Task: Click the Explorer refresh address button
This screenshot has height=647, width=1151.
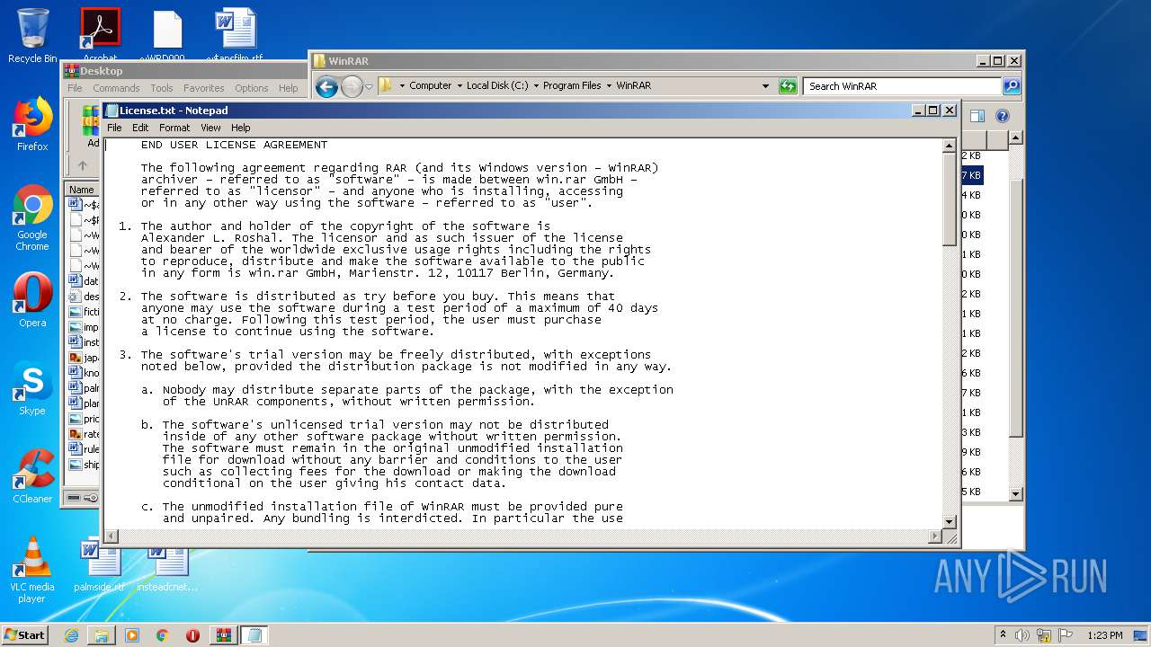Action: (x=788, y=86)
